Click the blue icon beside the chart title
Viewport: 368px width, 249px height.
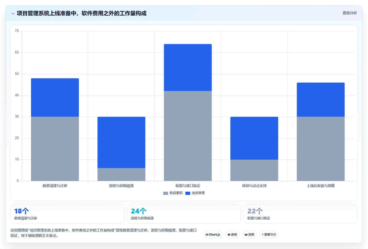click(13, 13)
